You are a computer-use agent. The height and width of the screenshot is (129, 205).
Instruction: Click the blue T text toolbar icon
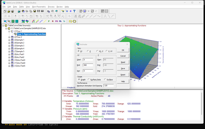(x=74, y=11)
